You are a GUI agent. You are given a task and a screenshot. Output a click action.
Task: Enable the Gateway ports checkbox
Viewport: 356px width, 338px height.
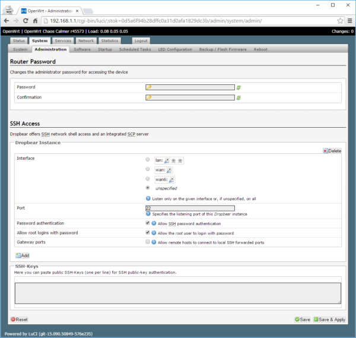point(147,242)
